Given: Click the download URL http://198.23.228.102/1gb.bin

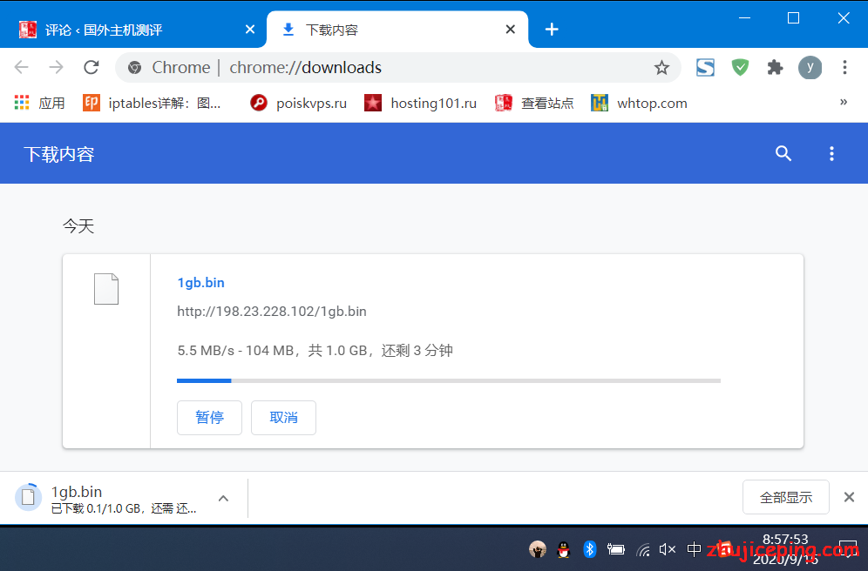Looking at the screenshot, I should coord(272,312).
